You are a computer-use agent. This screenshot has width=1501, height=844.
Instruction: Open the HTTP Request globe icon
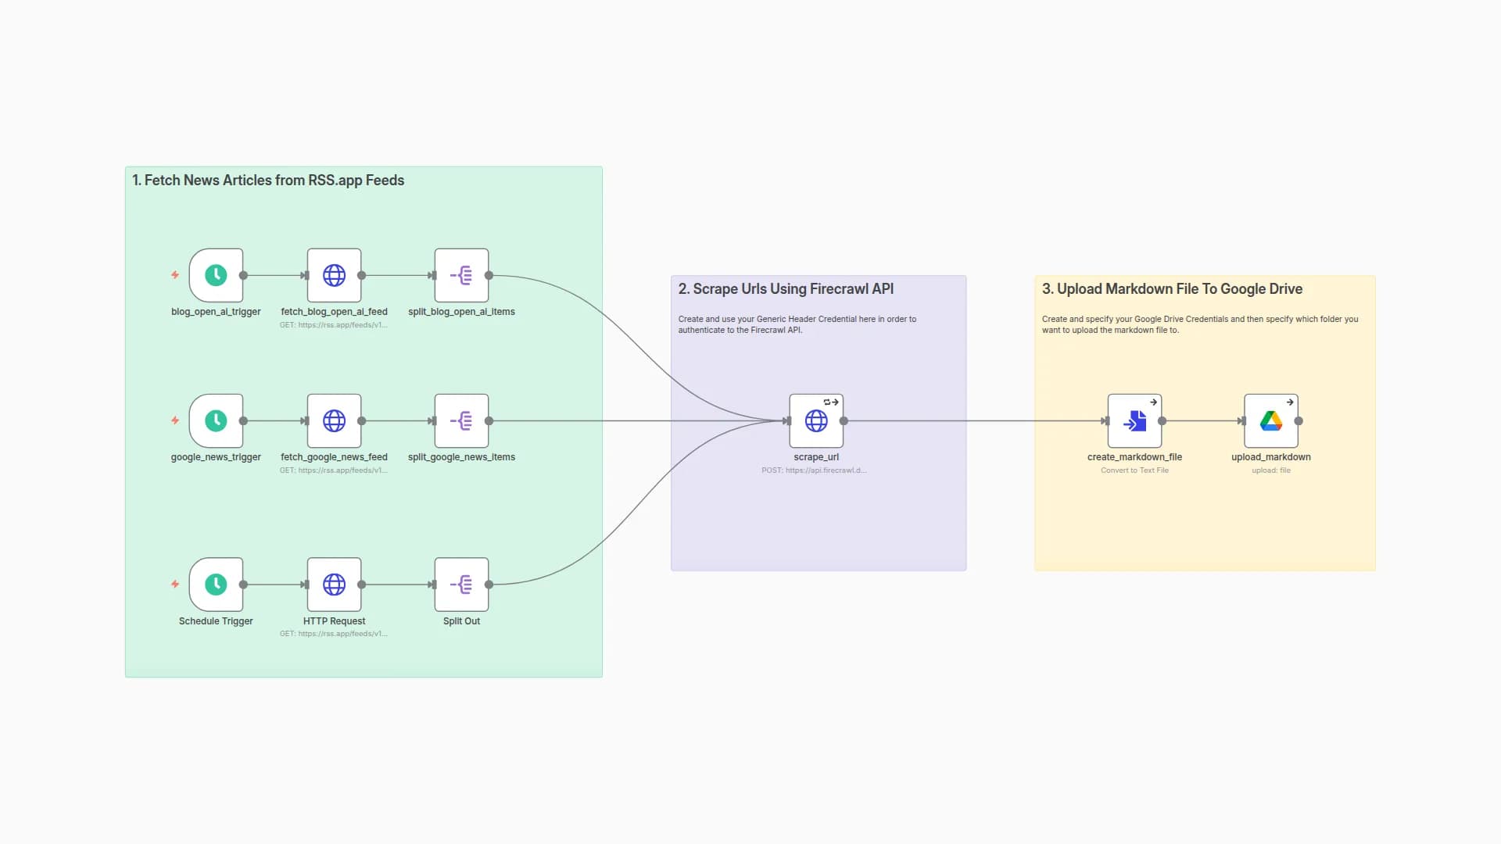pyautogui.click(x=335, y=585)
